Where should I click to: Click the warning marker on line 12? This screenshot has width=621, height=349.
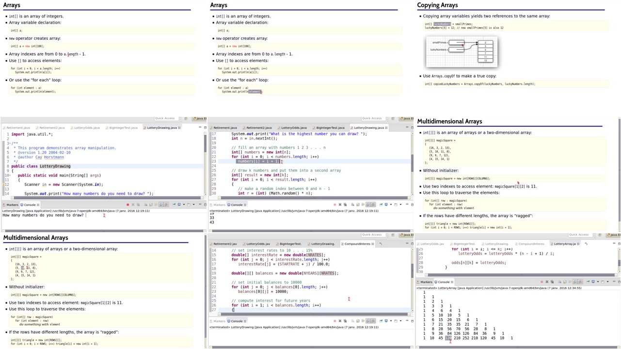pyautogui.click(x=3, y=185)
